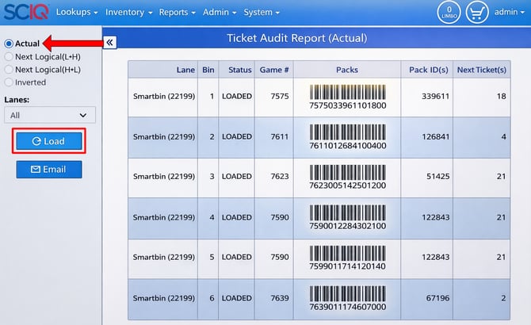The height and width of the screenshot is (325, 531).
Task: Click barcode for pack 7575033961101800
Action: click(347, 92)
